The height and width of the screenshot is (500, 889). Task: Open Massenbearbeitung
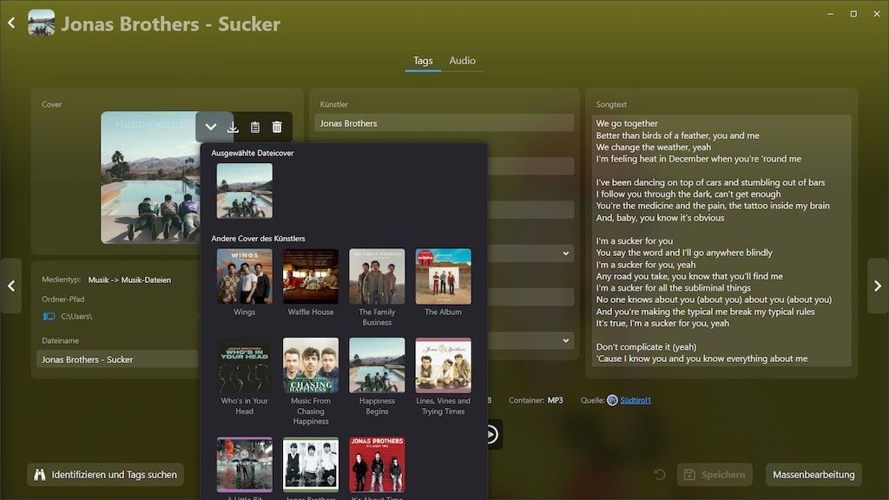(x=813, y=475)
